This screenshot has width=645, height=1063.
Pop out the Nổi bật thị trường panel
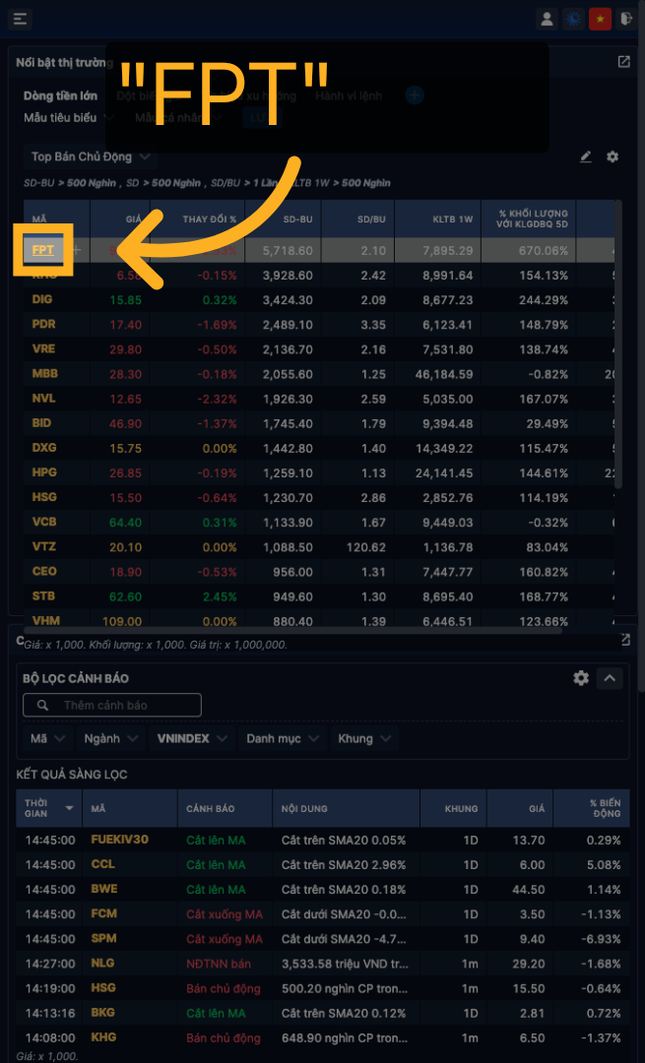click(x=624, y=62)
